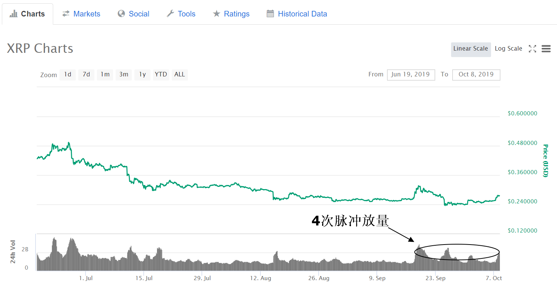Click the 7. Oct date label

(x=493, y=278)
